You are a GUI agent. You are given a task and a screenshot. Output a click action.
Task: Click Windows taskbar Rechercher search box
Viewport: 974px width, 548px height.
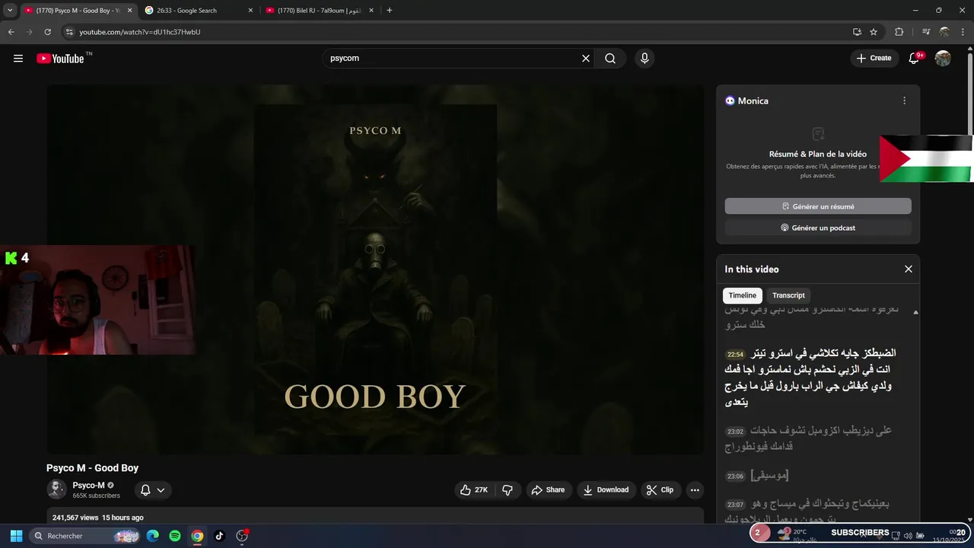(x=84, y=536)
